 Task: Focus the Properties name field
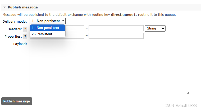[75, 36]
